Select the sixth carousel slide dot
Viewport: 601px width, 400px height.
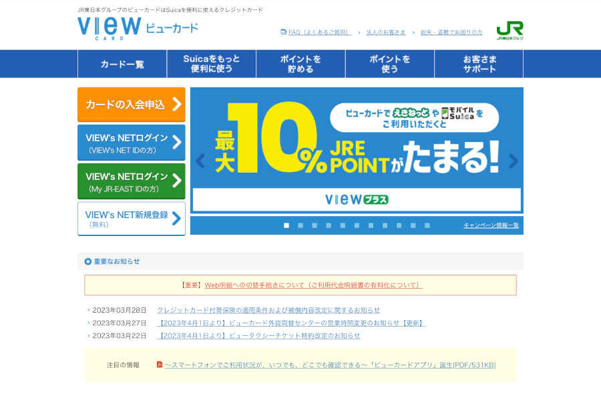tap(357, 225)
